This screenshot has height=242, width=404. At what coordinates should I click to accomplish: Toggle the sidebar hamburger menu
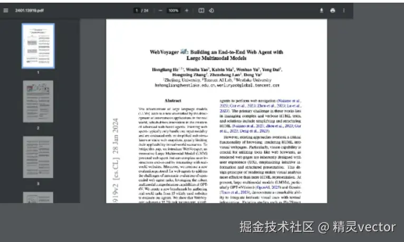pyautogui.click(x=6, y=11)
